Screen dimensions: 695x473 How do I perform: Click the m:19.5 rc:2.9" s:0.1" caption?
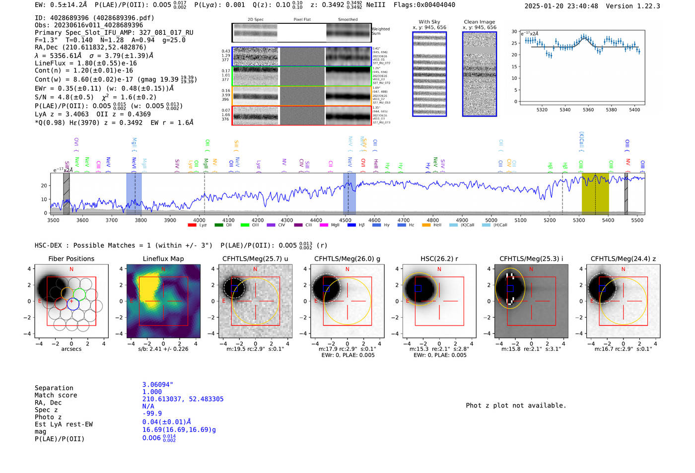(x=256, y=349)
